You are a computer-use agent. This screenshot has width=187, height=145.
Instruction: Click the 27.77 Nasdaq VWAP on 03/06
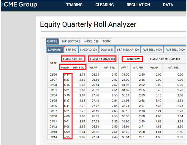point(95,106)
